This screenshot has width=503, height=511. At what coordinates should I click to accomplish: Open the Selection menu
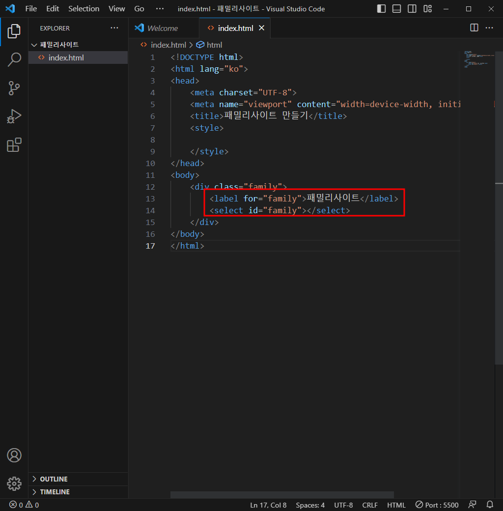pos(84,9)
